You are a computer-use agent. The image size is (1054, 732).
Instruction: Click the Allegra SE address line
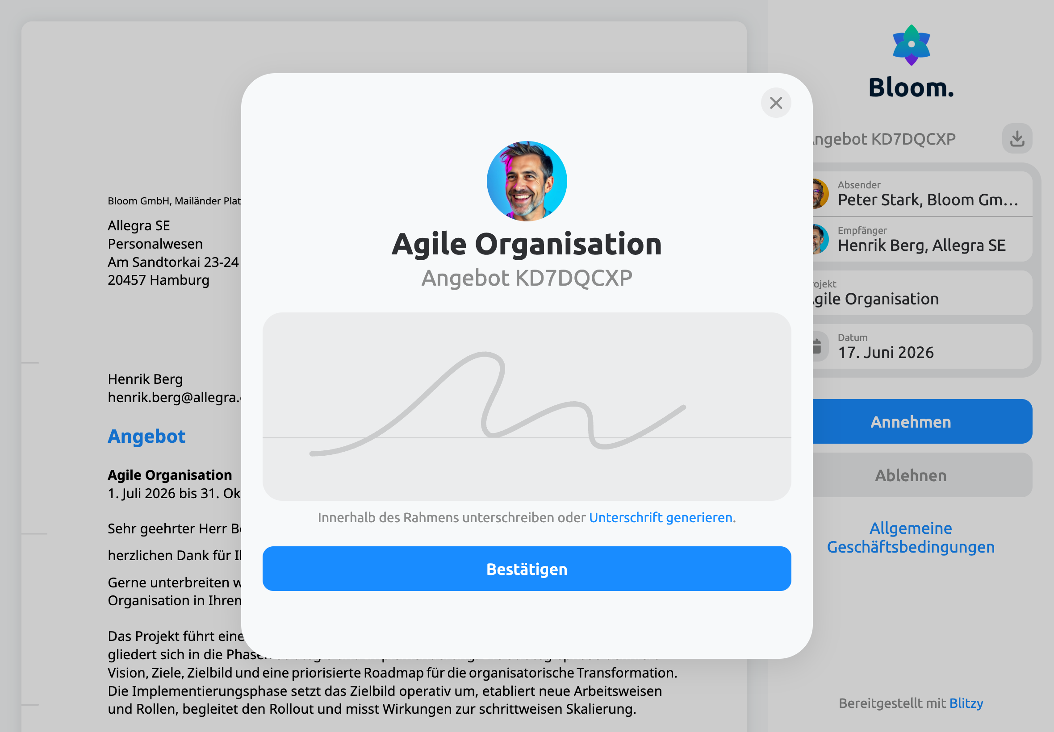point(138,225)
